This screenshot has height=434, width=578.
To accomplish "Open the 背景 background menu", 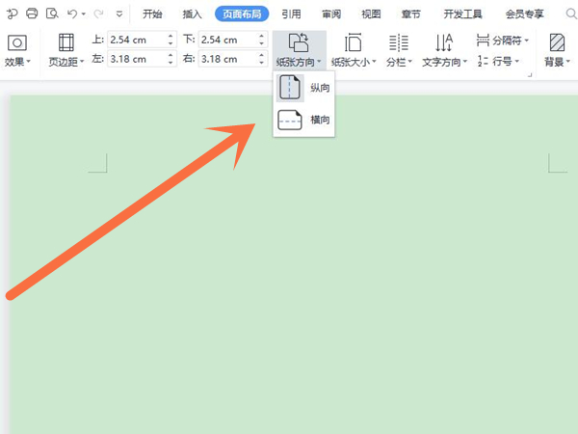I will (x=557, y=50).
